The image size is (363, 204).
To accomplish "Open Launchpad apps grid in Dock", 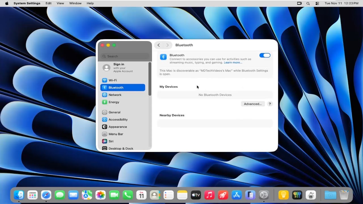I will (33, 195).
